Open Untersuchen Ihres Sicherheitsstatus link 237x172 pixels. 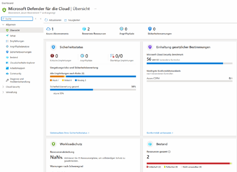tap(70, 133)
